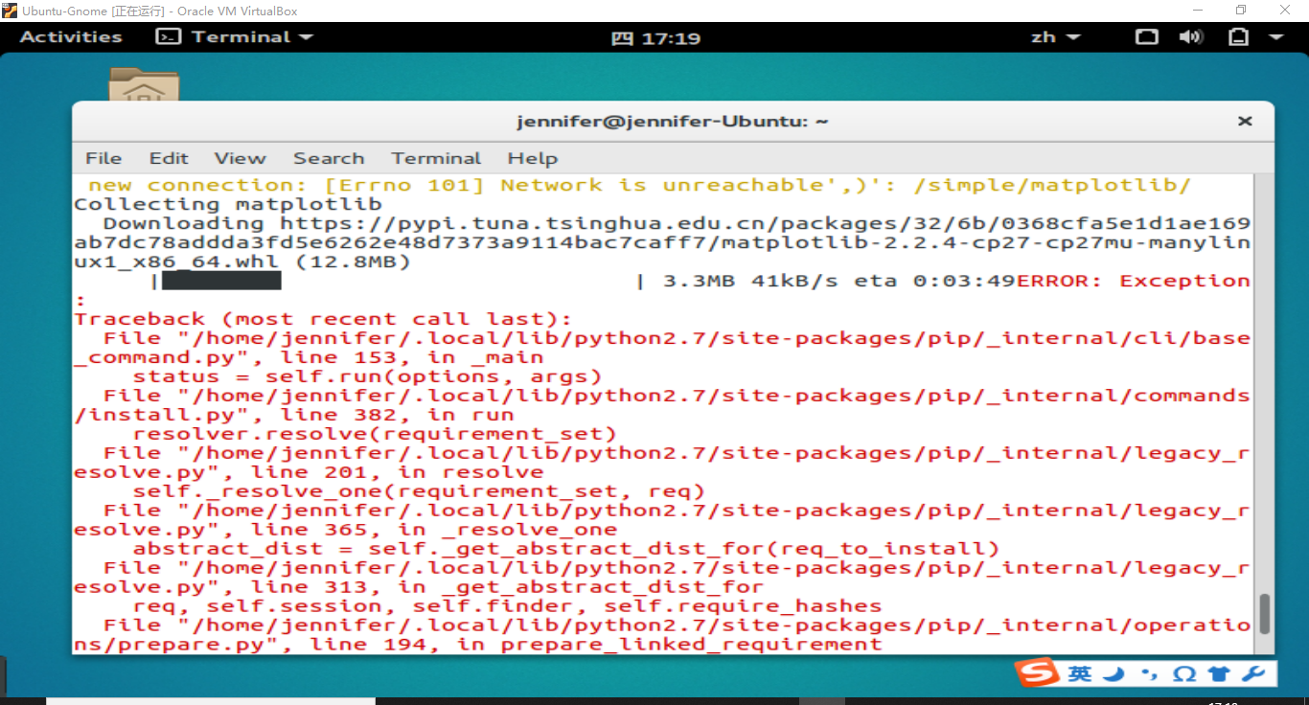Click the screen display icon in top bar
Screen dimensions: 1309x705
[x=1146, y=36]
